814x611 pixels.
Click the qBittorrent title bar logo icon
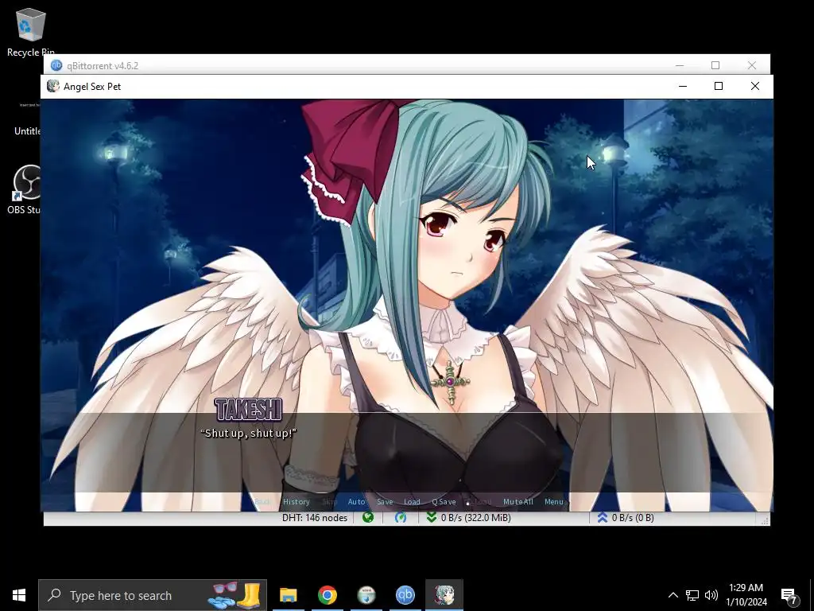(x=56, y=65)
